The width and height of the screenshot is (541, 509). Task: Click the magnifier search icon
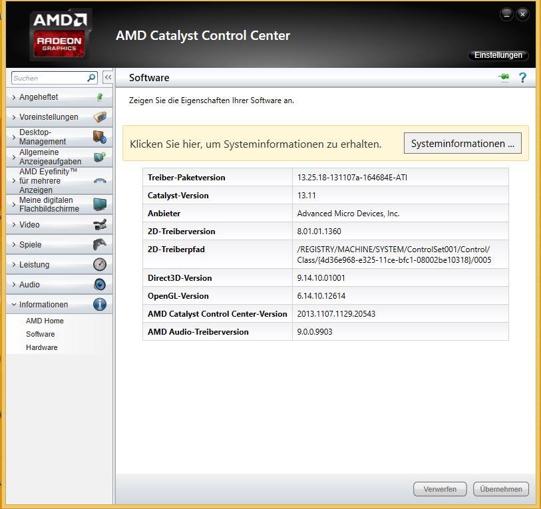tap(91, 78)
